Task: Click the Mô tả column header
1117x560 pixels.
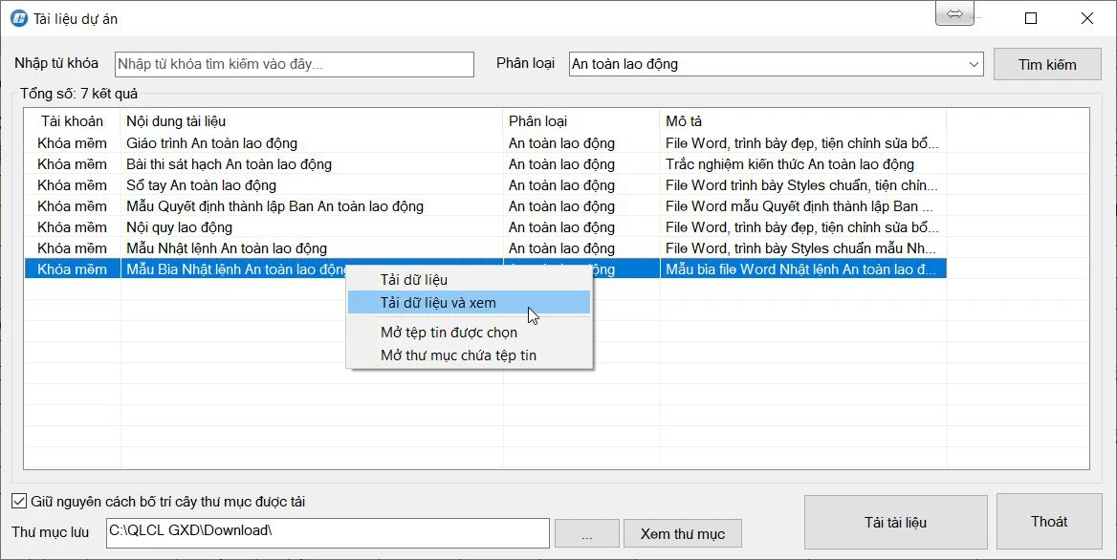Action: point(803,121)
